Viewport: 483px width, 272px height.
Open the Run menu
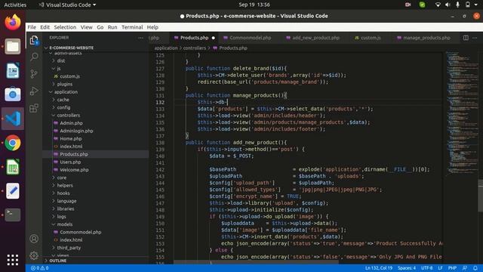[x=112, y=27]
